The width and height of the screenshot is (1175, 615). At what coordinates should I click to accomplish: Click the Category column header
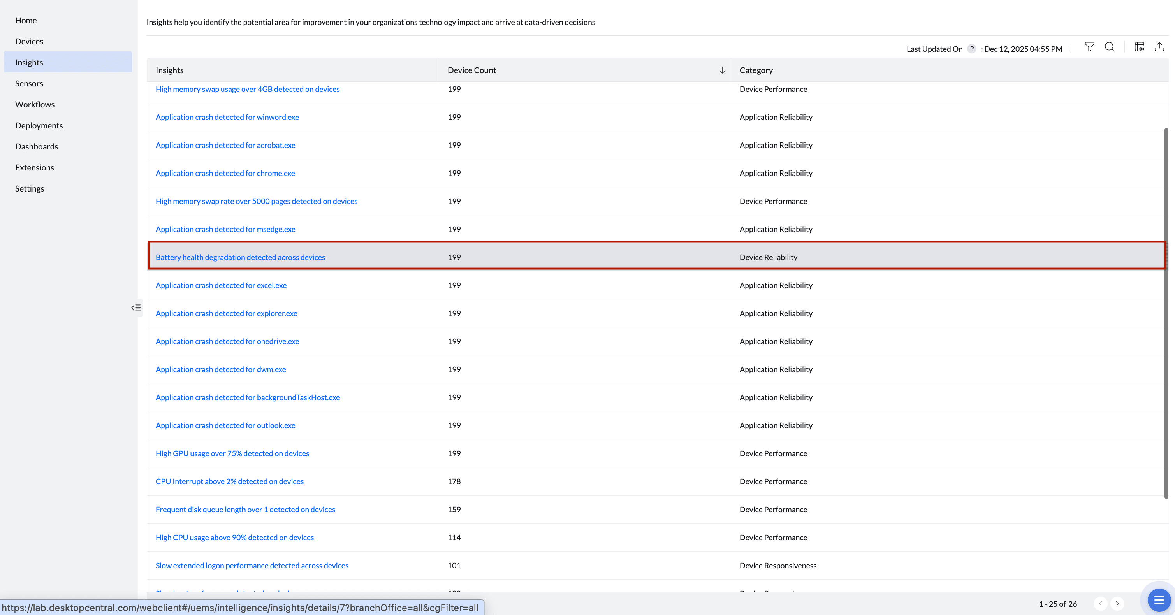pyautogui.click(x=756, y=70)
